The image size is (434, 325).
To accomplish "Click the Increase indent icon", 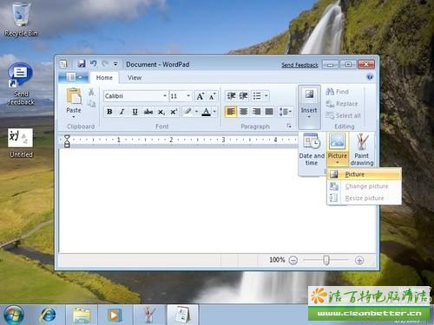I will click(x=243, y=96).
